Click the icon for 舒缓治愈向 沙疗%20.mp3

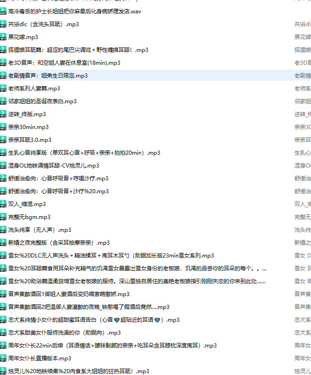pos(3,191)
